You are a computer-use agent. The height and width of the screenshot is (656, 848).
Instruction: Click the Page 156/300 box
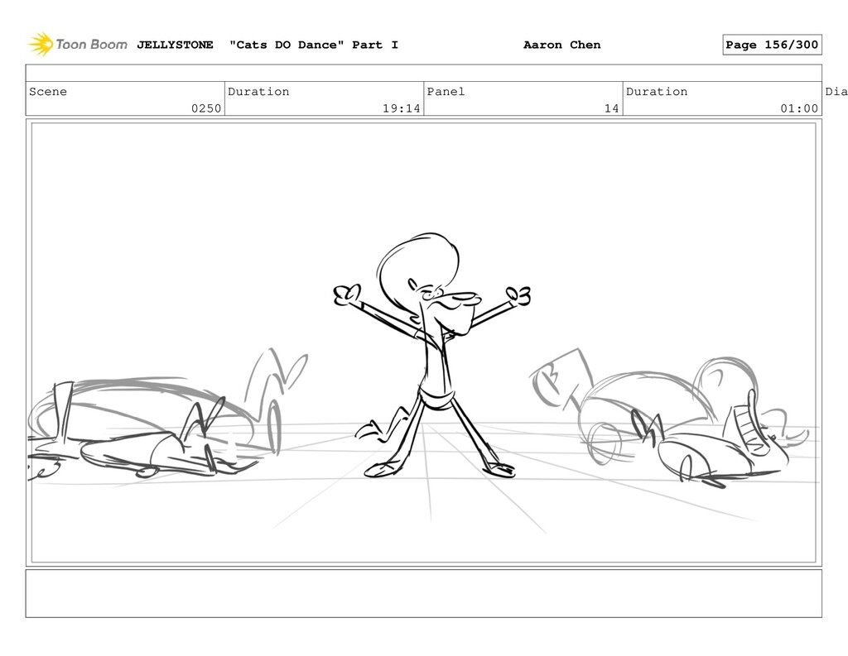point(772,45)
